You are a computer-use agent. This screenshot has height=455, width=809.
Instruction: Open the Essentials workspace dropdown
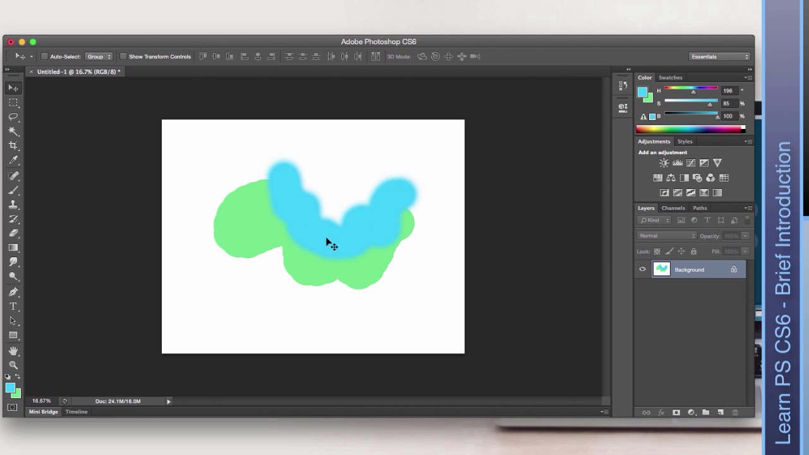720,56
